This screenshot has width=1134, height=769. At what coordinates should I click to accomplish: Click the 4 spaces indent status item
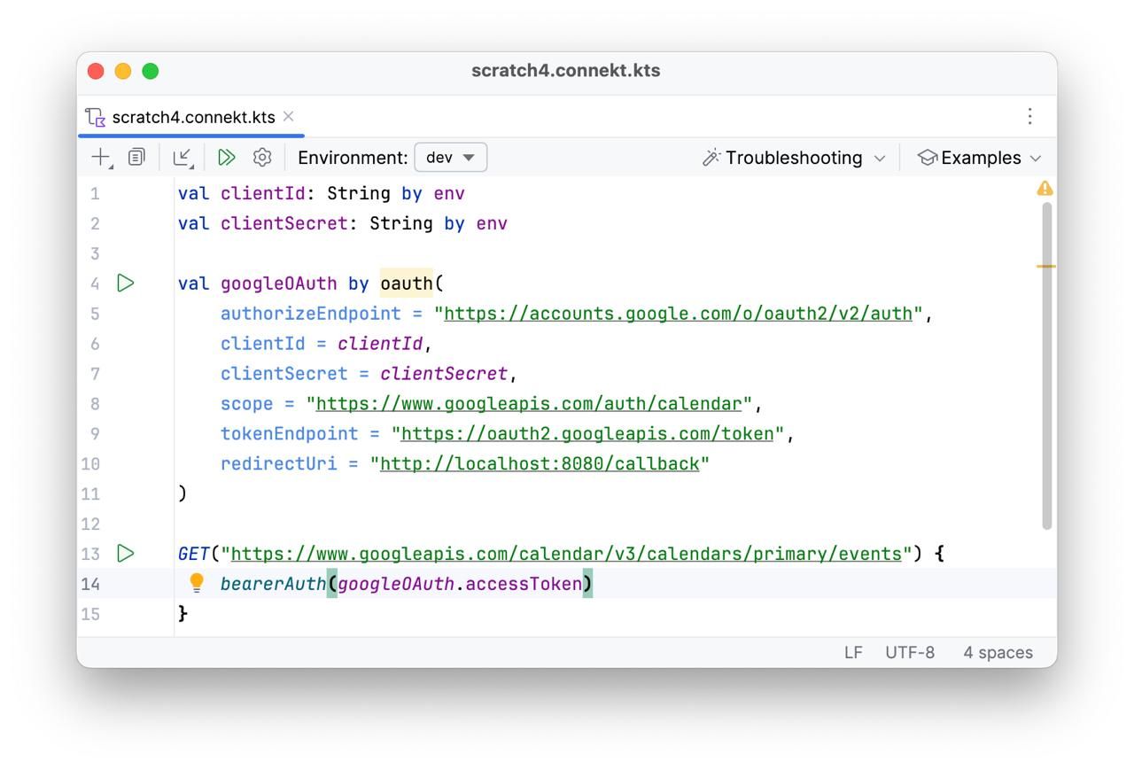point(998,653)
